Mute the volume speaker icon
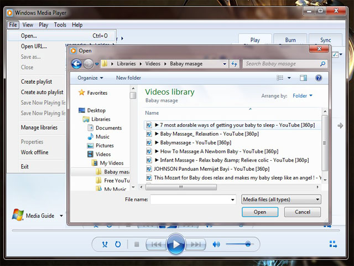The width and height of the screenshot is (354, 266). (216, 244)
